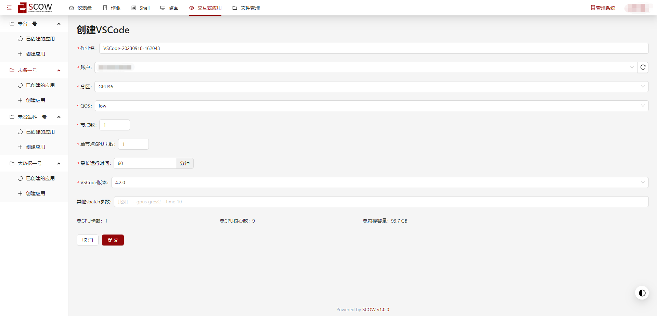Open the 桌面 desktop menu
This screenshot has height=316, width=657.
pyautogui.click(x=169, y=8)
